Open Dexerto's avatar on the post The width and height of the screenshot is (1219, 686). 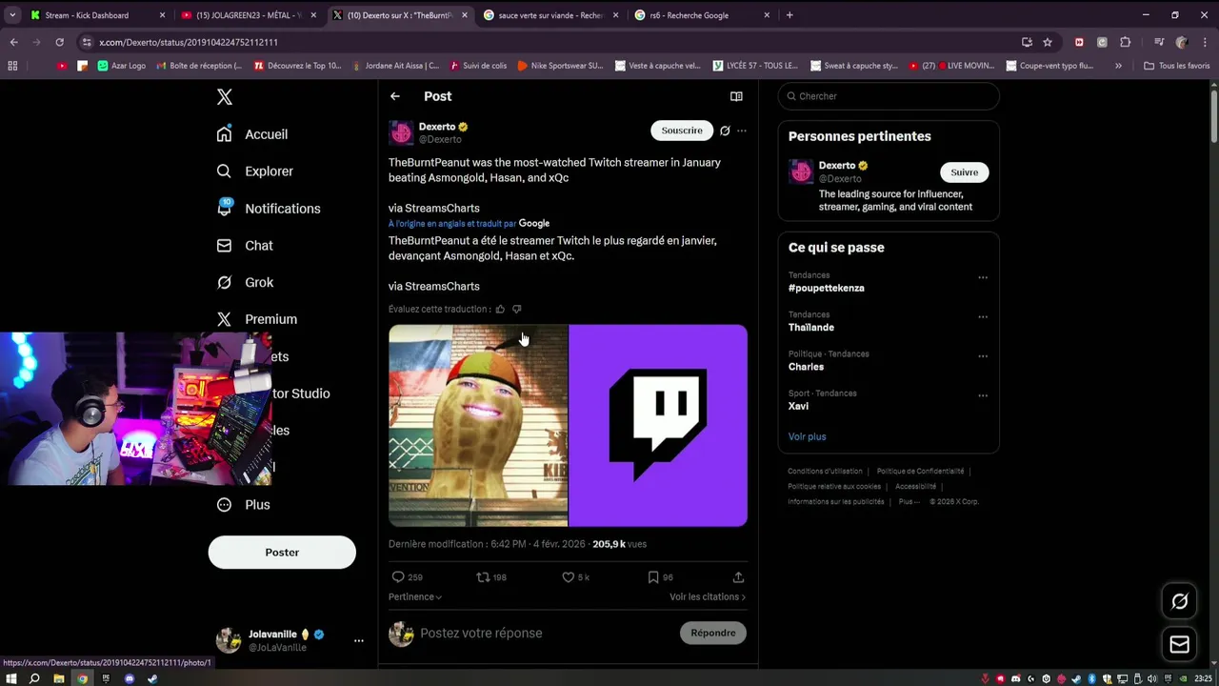(x=401, y=132)
